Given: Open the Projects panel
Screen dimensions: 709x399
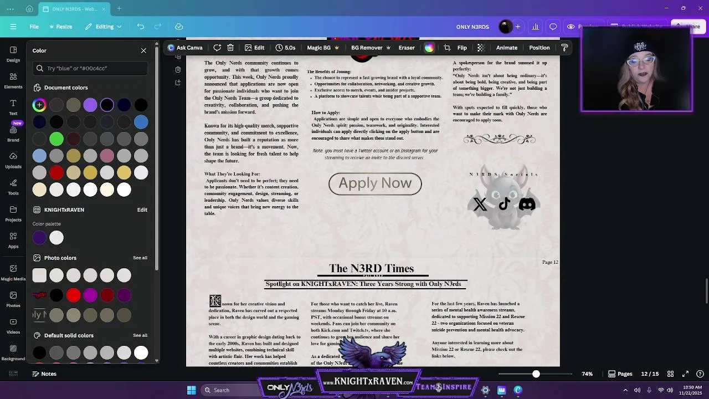Looking at the screenshot, I should (x=13, y=213).
